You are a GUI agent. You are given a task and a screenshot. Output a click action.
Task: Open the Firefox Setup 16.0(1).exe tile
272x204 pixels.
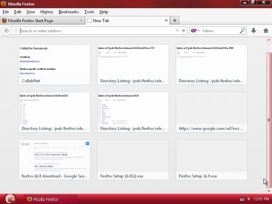pyautogui.click(x=133, y=160)
